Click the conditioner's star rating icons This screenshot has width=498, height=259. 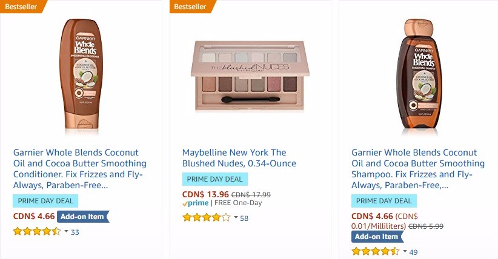[x=36, y=231]
